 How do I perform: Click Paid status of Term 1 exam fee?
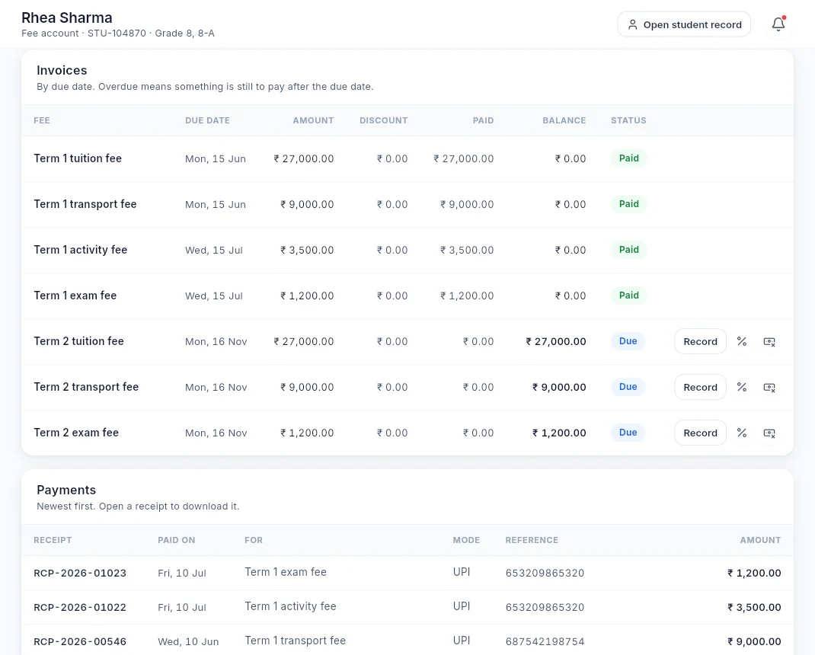coord(629,296)
